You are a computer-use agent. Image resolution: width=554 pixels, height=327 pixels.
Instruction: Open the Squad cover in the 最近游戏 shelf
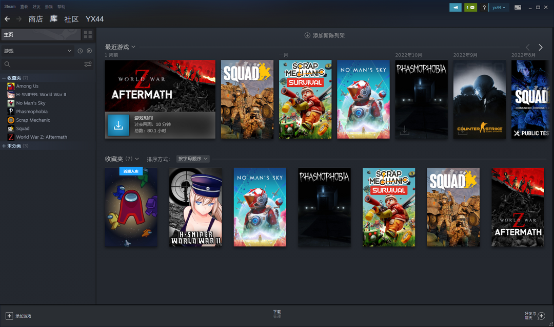click(x=247, y=99)
